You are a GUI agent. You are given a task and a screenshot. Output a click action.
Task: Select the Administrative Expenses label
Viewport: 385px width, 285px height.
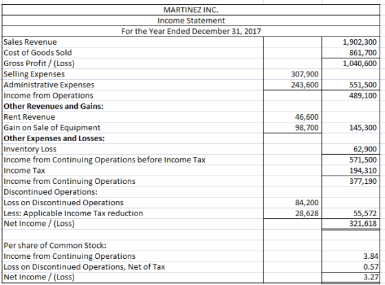49,85
